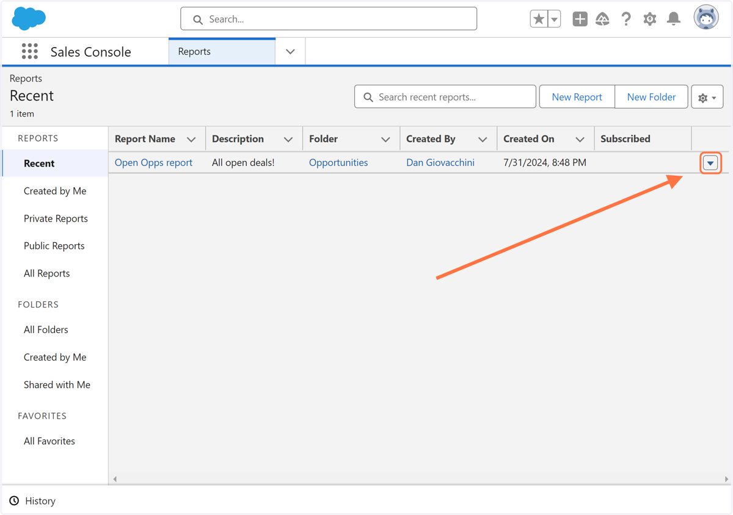733x515 pixels.
Task: Open the Setup gear in the header
Action: [649, 19]
